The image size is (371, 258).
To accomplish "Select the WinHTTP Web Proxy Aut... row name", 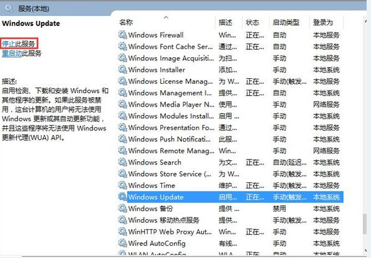I will [x=170, y=232].
